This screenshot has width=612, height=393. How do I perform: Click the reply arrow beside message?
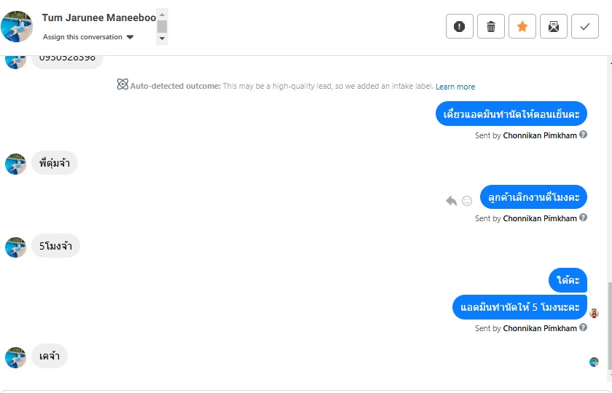pyautogui.click(x=451, y=200)
